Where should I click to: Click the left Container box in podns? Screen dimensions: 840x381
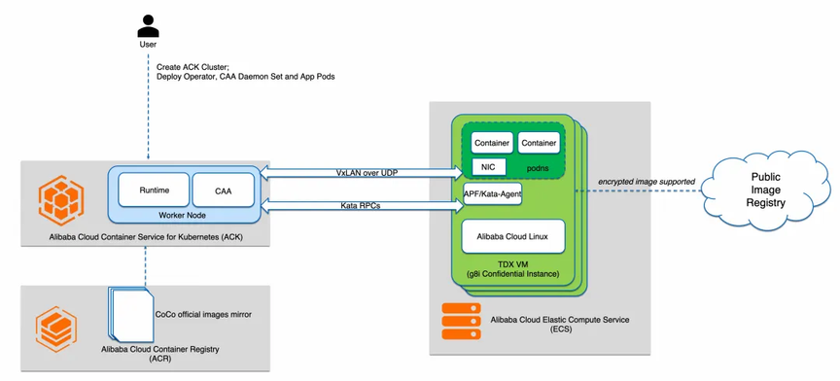point(492,143)
